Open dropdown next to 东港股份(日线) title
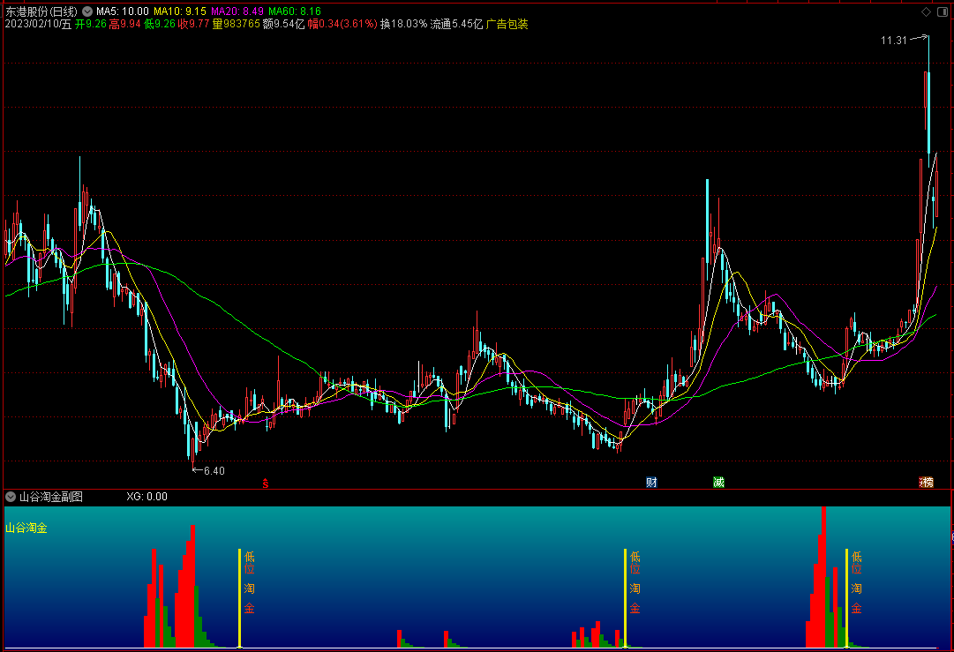954x652 pixels. pyautogui.click(x=87, y=11)
